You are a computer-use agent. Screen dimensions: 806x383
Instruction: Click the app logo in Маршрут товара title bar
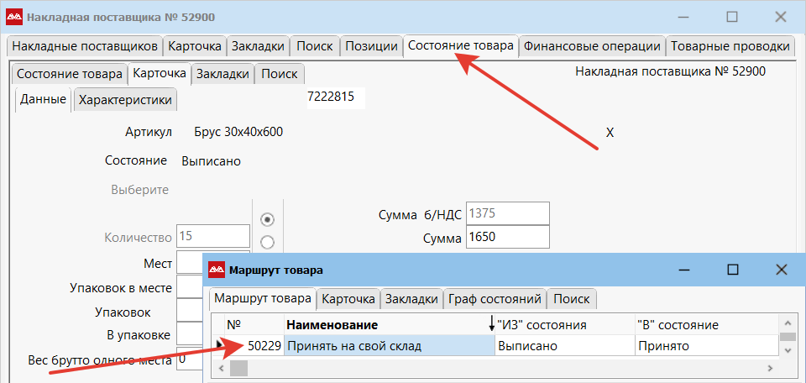(x=217, y=270)
